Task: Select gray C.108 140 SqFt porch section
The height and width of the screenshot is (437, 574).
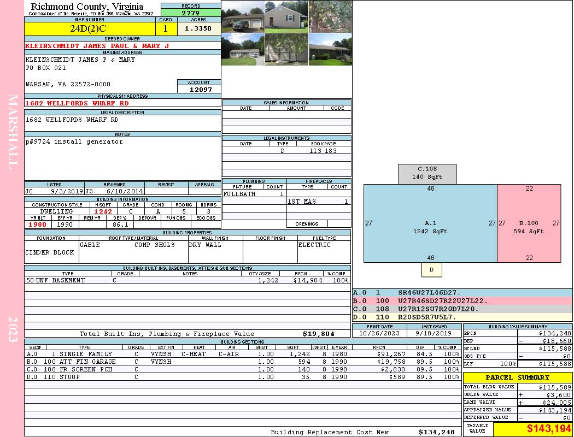Action: point(427,173)
